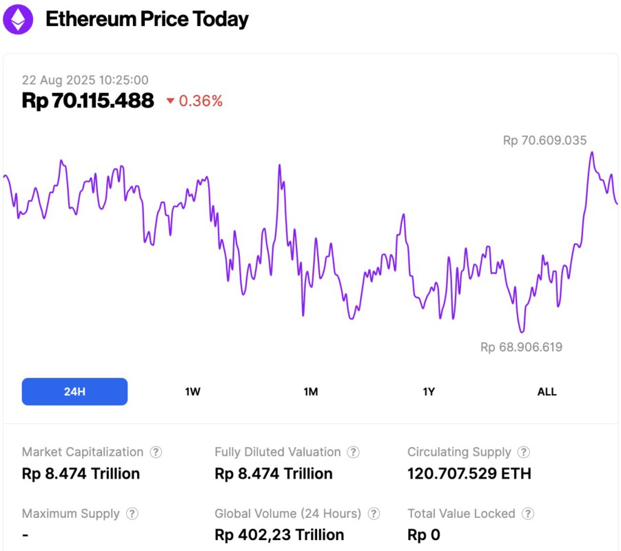Click the low price label Rp 68.906.619
This screenshot has height=551, width=621.
[522, 347]
